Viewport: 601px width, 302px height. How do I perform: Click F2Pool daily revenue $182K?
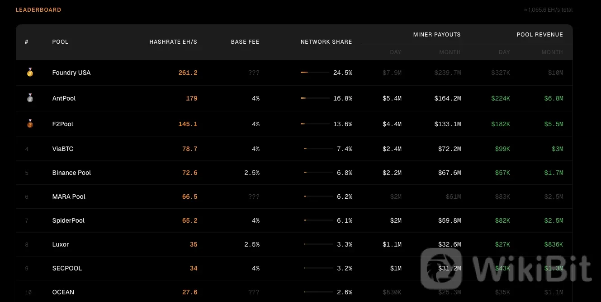pyautogui.click(x=501, y=124)
